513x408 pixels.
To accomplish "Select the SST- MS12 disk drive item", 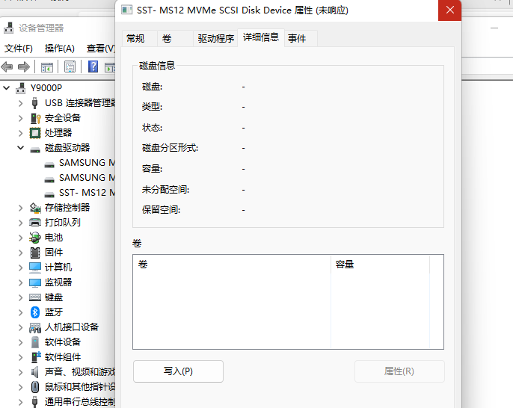I will pyautogui.click(x=87, y=192).
